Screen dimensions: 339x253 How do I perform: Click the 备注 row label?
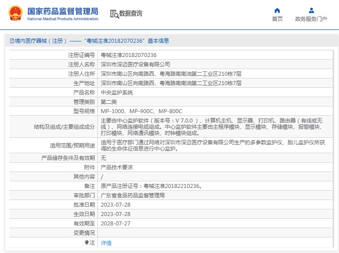(x=89, y=186)
